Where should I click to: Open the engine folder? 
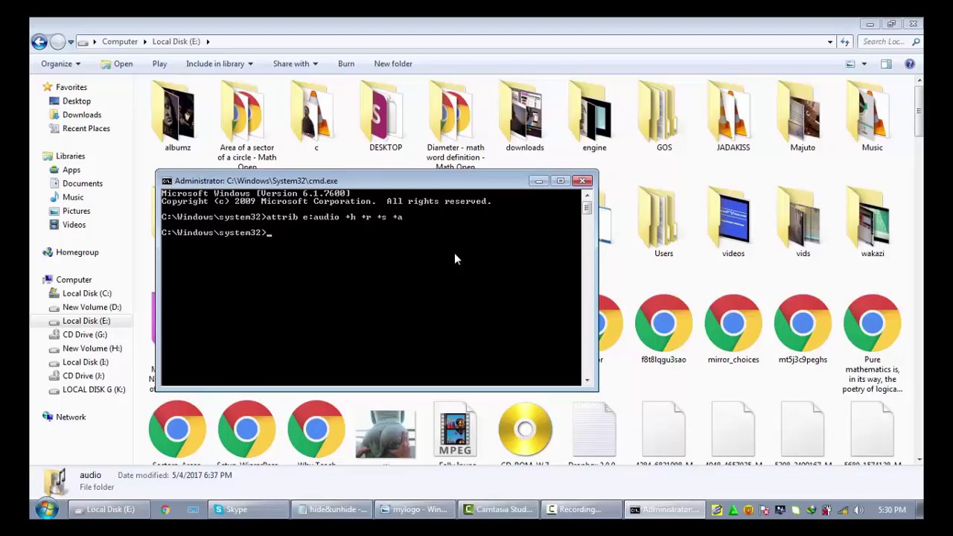coord(594,118)
